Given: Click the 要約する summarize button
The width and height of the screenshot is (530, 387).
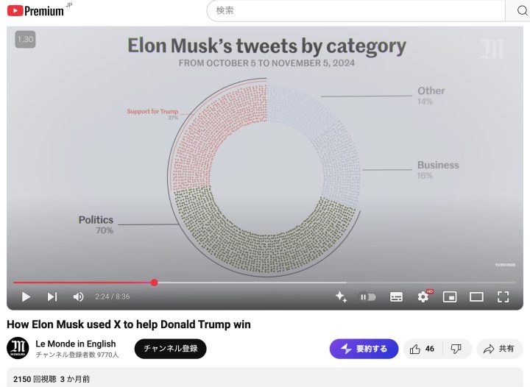Looking at the screenshot, I should tap(364, 349).
